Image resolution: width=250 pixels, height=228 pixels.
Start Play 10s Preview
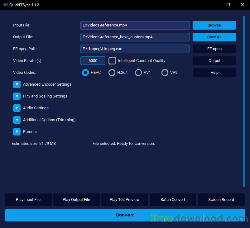[125, 199]
